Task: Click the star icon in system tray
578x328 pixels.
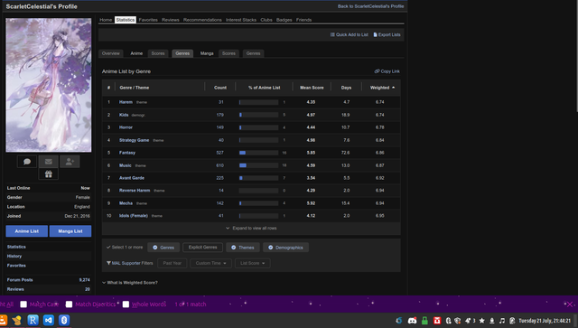Action: [481, 321]
